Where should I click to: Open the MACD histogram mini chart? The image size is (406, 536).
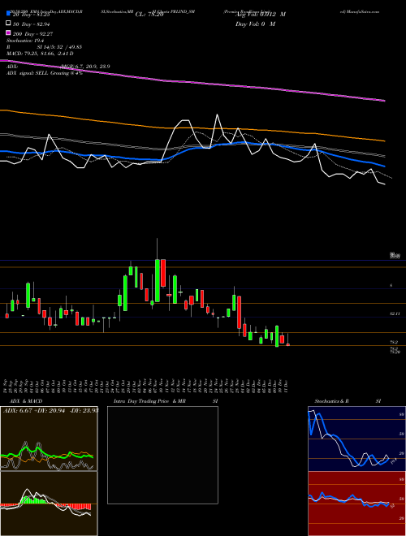tap(49, 504)
